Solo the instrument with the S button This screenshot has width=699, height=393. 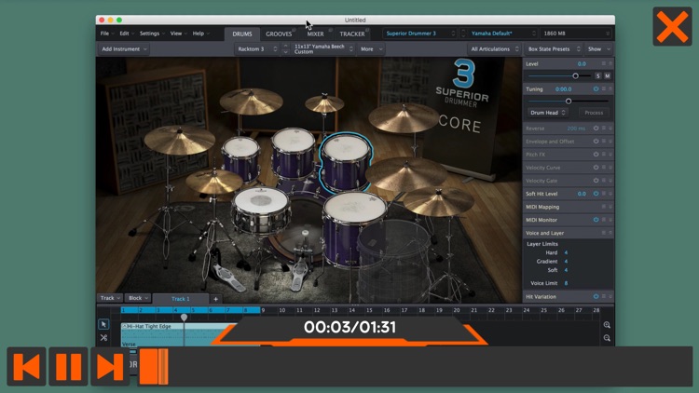click(597, 76)
